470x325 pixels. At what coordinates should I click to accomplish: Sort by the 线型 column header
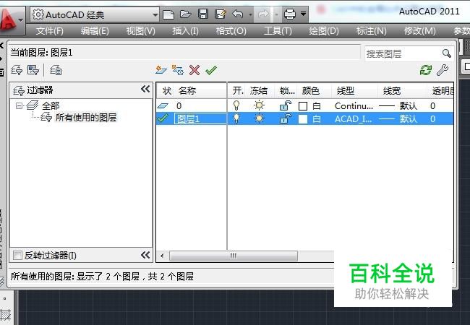click(x=354, y=90)
